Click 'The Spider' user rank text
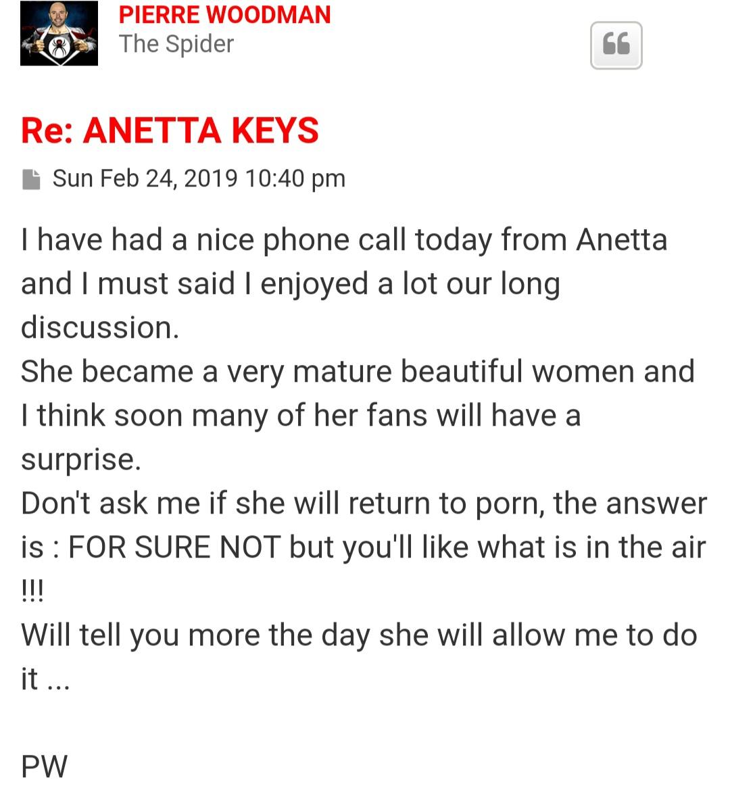The height and width of the screenshot is (809, 730). [176, 44]
